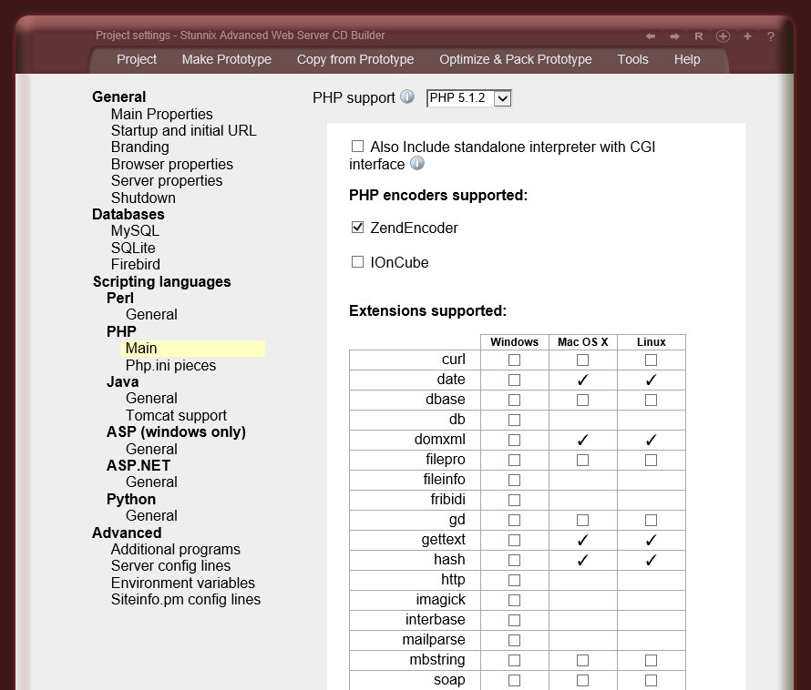Viewport: 811px width, 690px height.
Task: Click info icon beside PHP support
Action: click(x=407, y=97)
